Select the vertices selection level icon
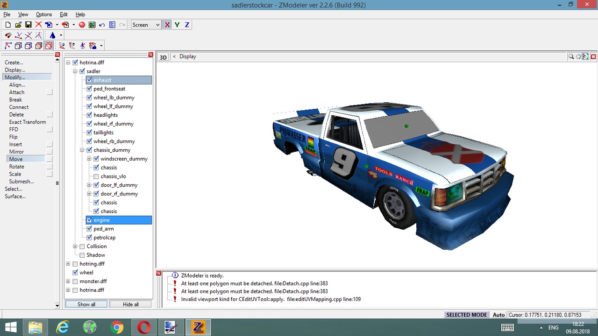The height and width of the screenshot is (336, 598). tap(8, 46)
